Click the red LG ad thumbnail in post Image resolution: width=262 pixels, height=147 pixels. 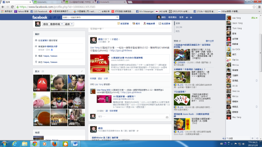click(x=99, y=64)
